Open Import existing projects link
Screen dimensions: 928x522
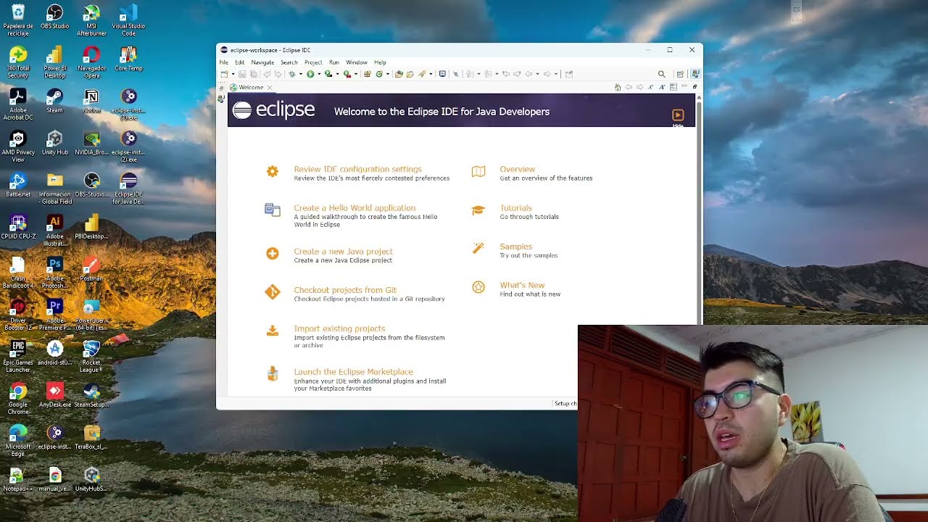[339, 328]
